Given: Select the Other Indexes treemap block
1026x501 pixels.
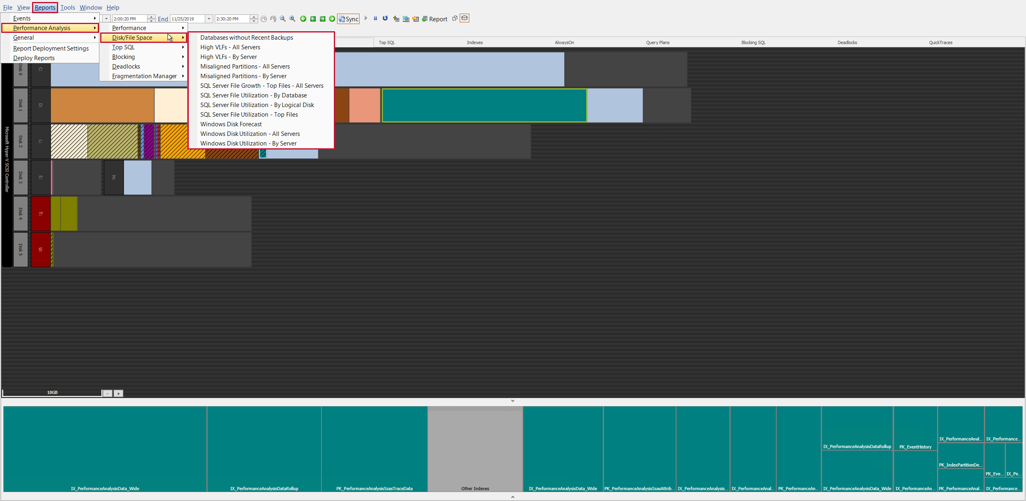Looking at the screenshot, I should (x=475, y=449).
